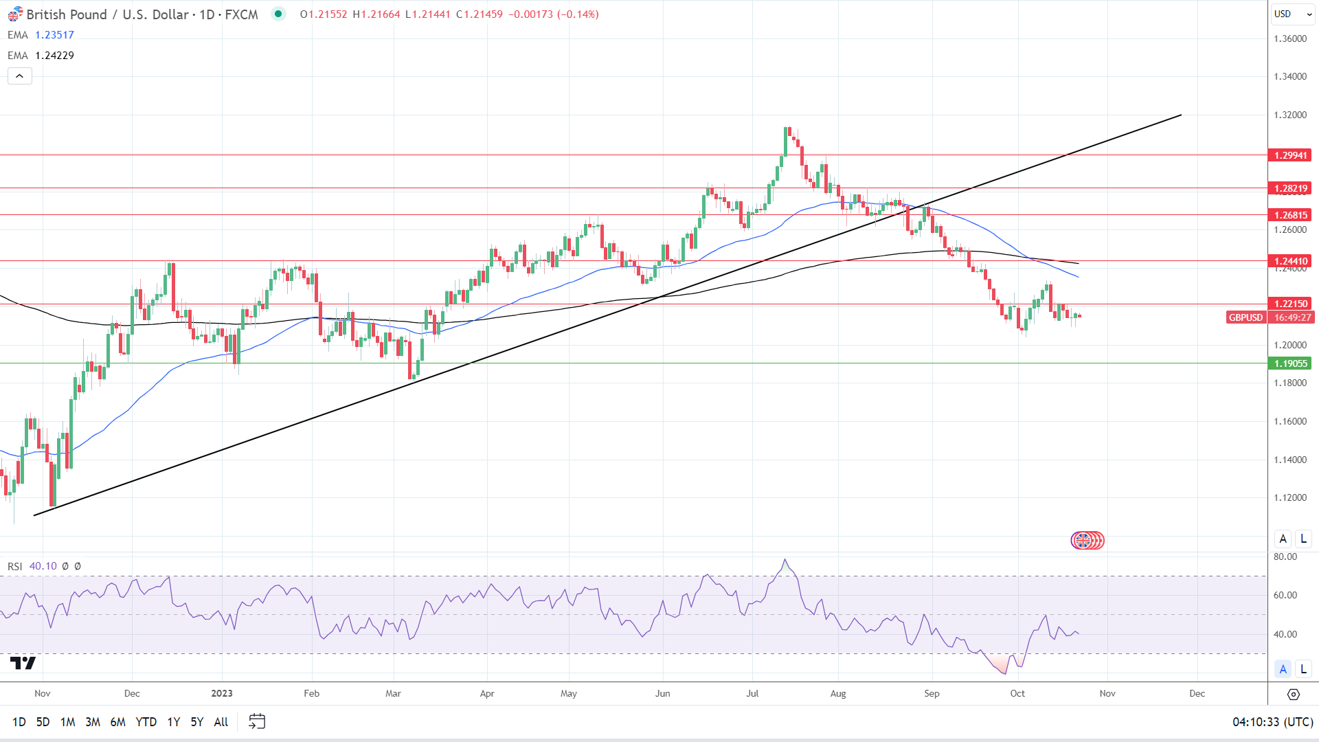This screenshot has height=742, width=1319.
Task: Click the 1.29941 red price label
Action: pyautogui.click(x=1290, y=155)
